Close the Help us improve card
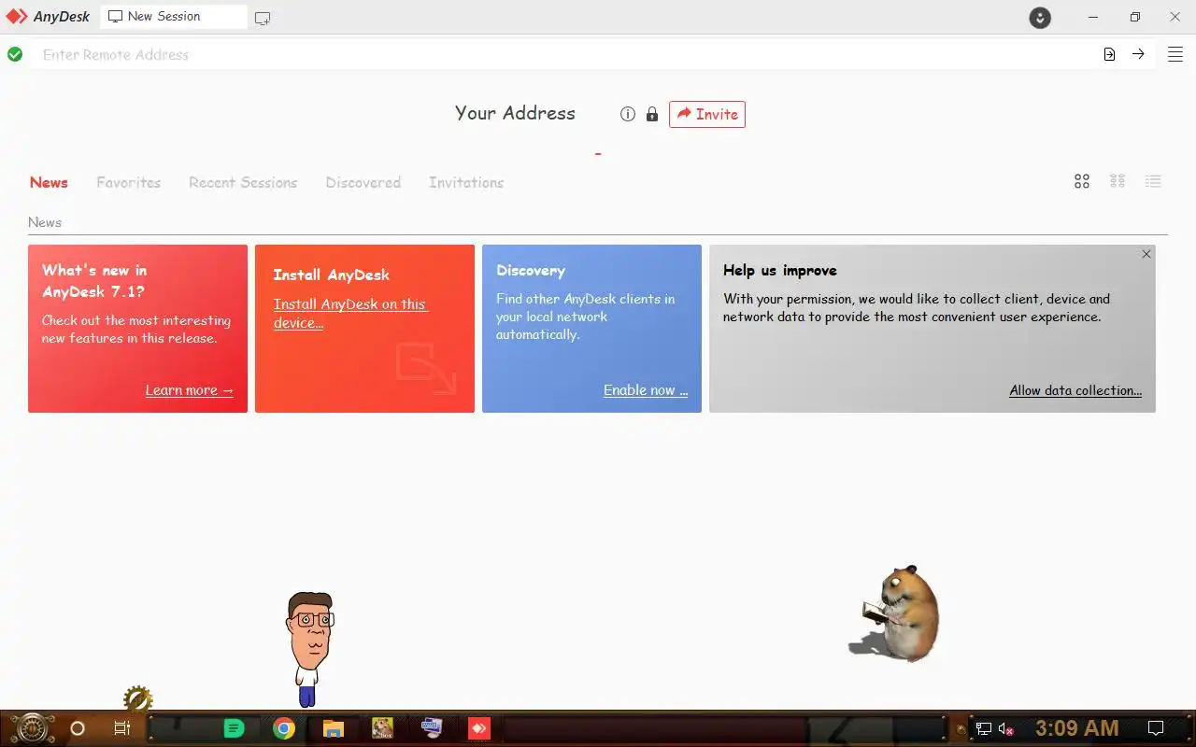The image size is (1196, 747). 1146,254
